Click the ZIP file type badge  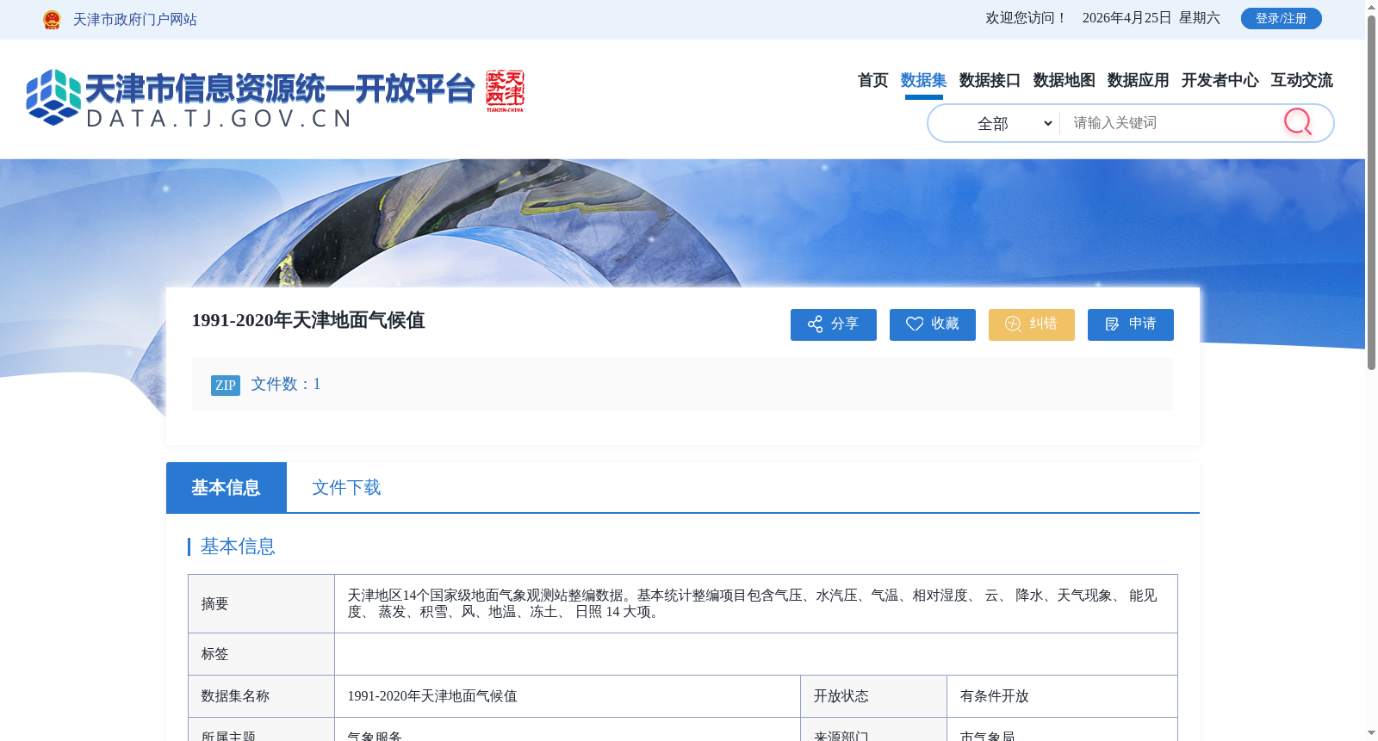226,386
